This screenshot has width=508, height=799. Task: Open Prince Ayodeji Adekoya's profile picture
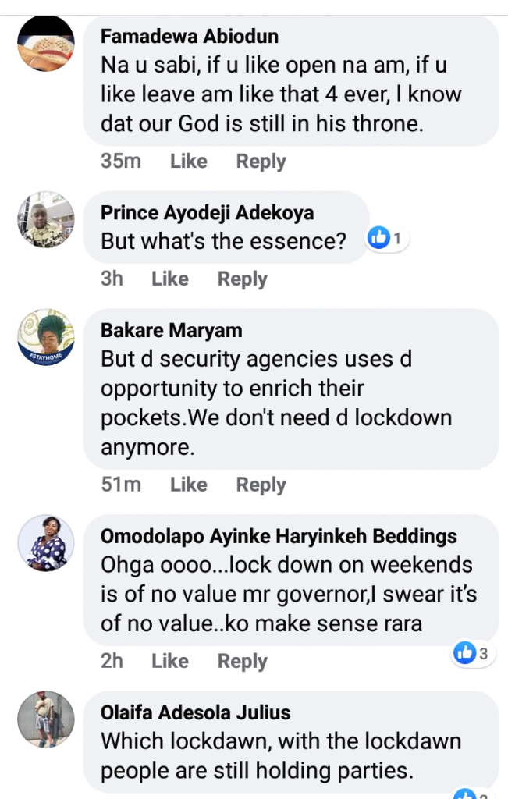pos(45,219)
